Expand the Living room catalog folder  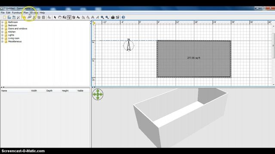(x=3, y=38)
